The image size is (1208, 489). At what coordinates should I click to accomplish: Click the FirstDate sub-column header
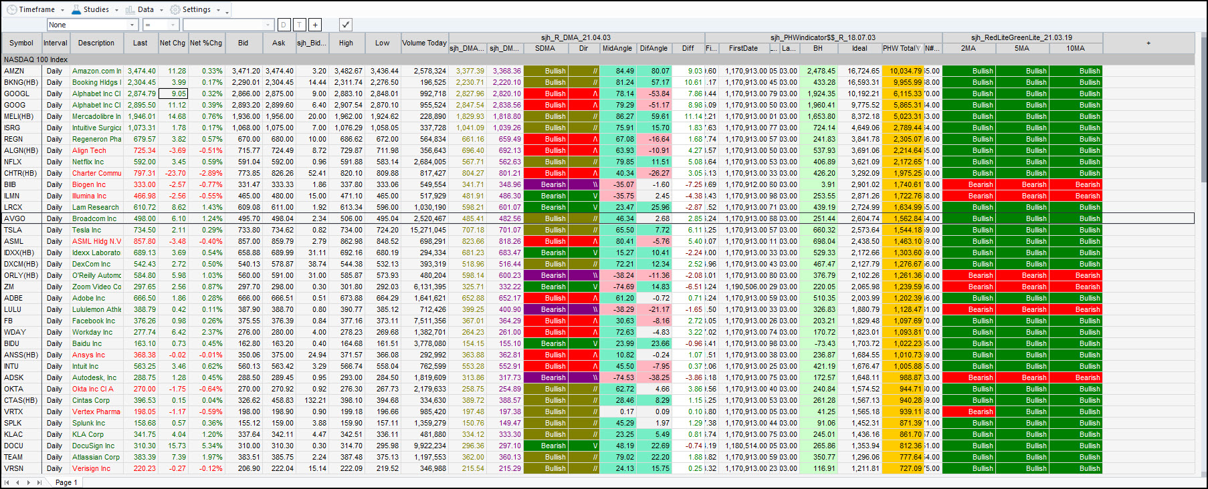tap(743, 48)
